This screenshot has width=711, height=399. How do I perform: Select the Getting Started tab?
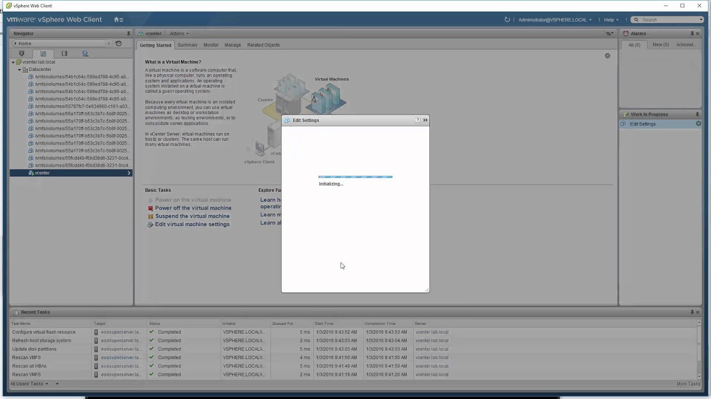click(156, 45)
